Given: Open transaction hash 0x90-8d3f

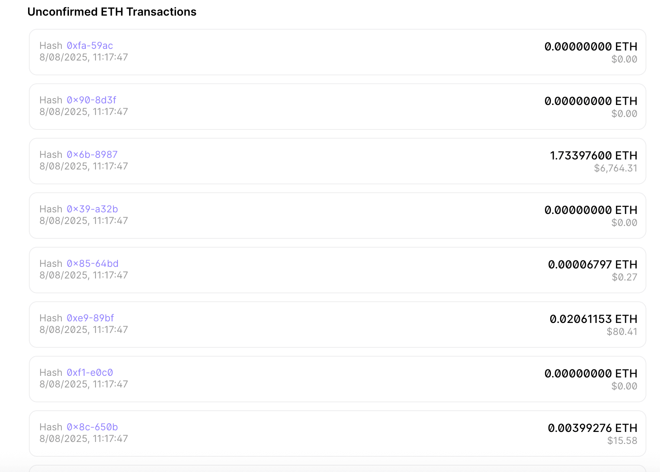Looking at the screenshot, I should (x=91, y=100).
